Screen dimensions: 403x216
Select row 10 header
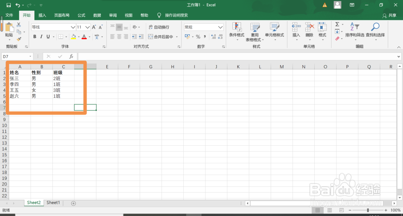point(4,125)
